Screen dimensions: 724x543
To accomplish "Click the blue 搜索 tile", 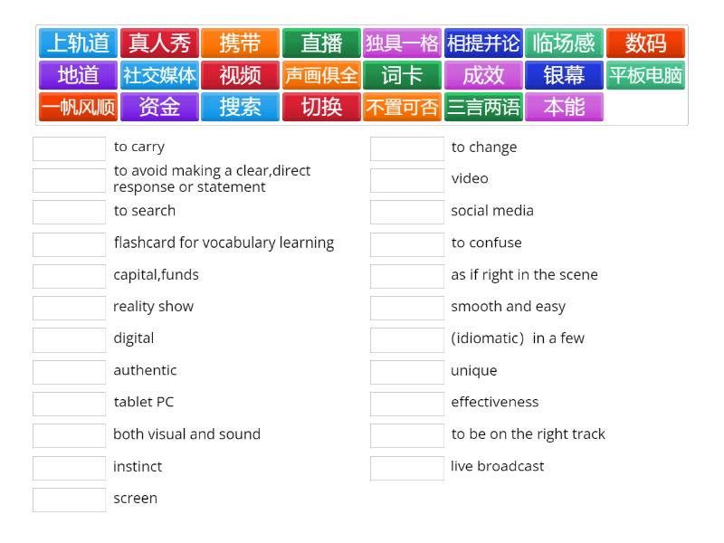I will (x=240, y=107).
